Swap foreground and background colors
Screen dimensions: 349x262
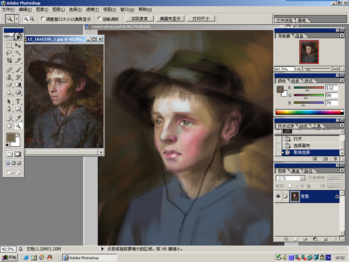[19, 134]
